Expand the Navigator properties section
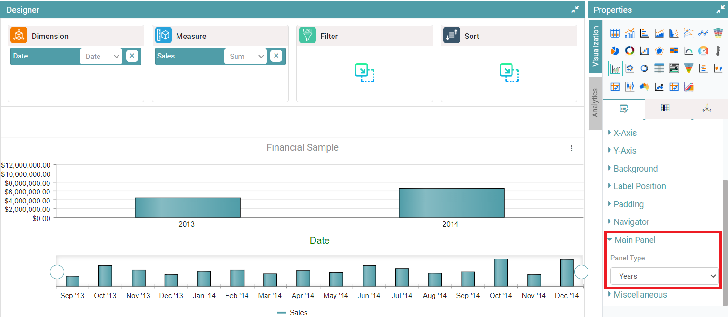 (631, 222)
